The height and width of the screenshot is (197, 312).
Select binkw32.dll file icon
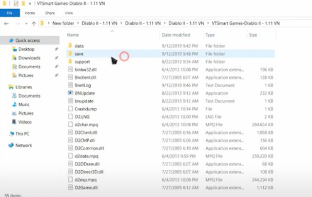click(70, 69)
